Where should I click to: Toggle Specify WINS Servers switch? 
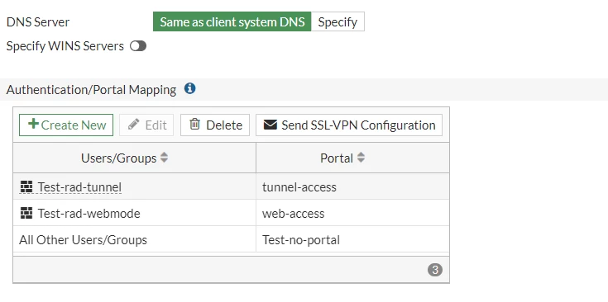click(138, 46)
